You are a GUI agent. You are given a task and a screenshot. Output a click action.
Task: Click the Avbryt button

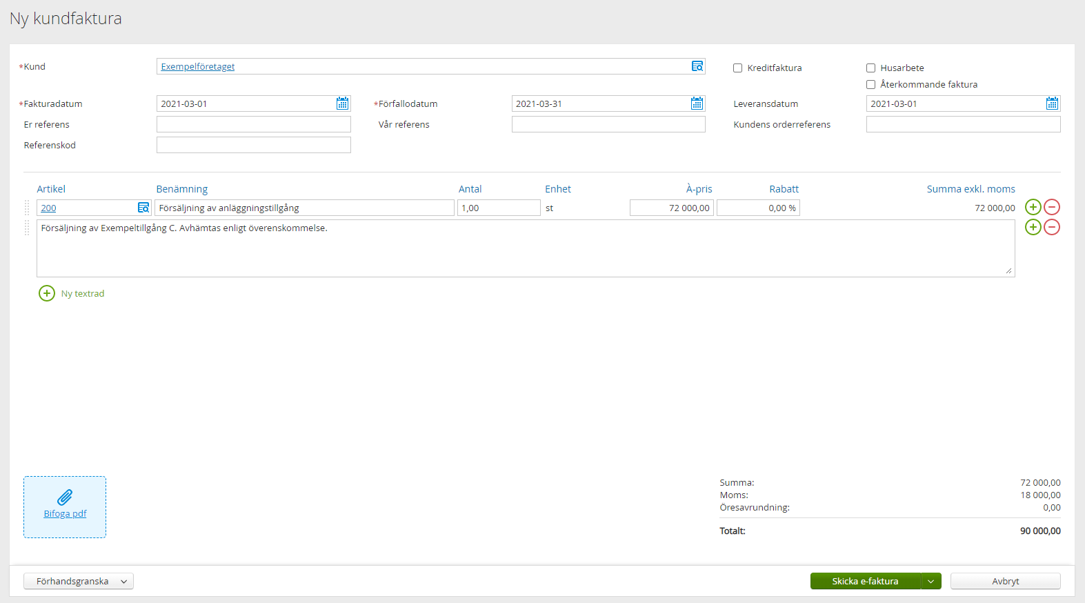click(1006, 581)
